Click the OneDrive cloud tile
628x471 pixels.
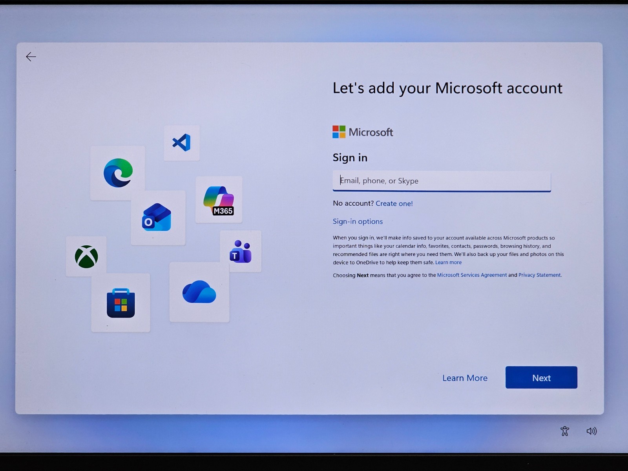pyautogui.click(x=199, y=292)
